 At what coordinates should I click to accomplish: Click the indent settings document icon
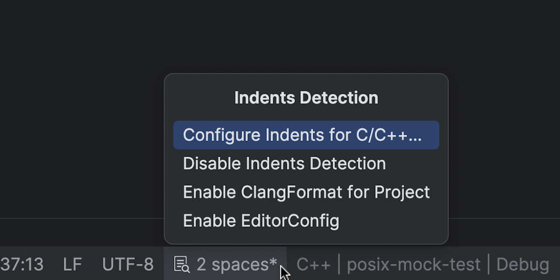tap(182, 265)
